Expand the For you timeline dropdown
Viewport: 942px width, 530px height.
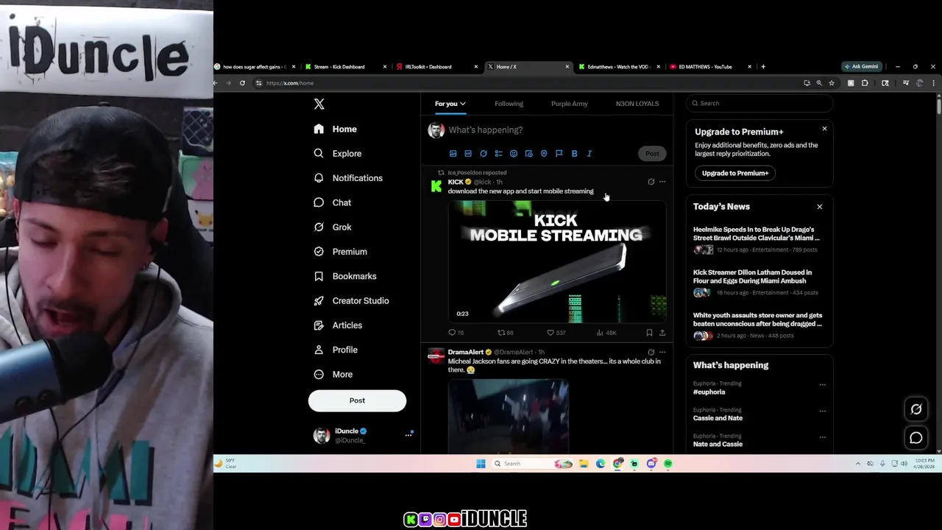click(x=450, y=104)
